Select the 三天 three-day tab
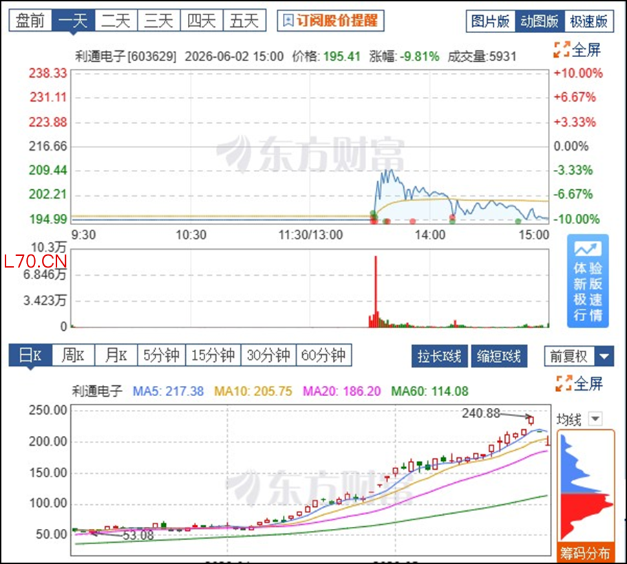 tap(159, 21)
